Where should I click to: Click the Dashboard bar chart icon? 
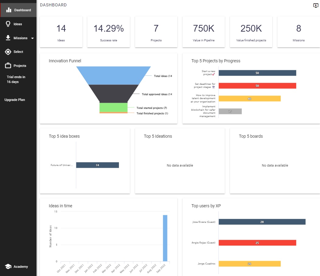[x=9, y=10]
